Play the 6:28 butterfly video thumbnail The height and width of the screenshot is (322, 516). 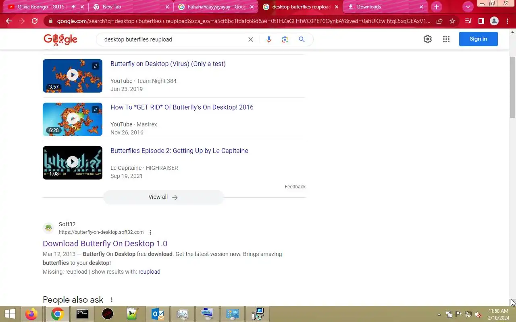coord(73,119)
